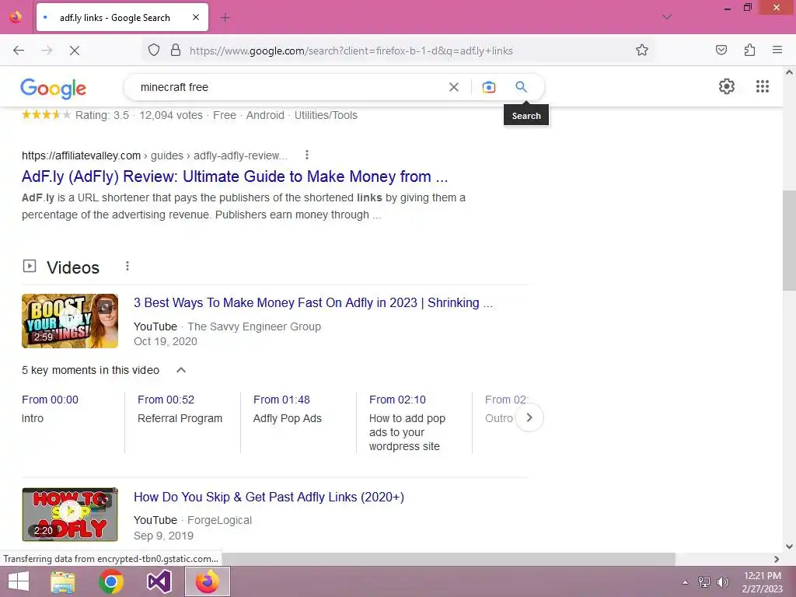Stop loading the current page
The image size is (796, 597).
74,51
